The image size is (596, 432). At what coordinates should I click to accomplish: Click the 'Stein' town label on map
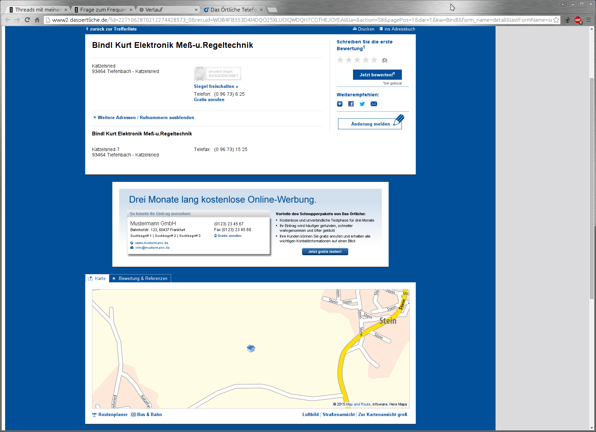388,321
